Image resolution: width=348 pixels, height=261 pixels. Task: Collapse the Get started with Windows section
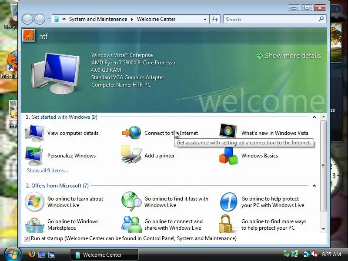314,117
